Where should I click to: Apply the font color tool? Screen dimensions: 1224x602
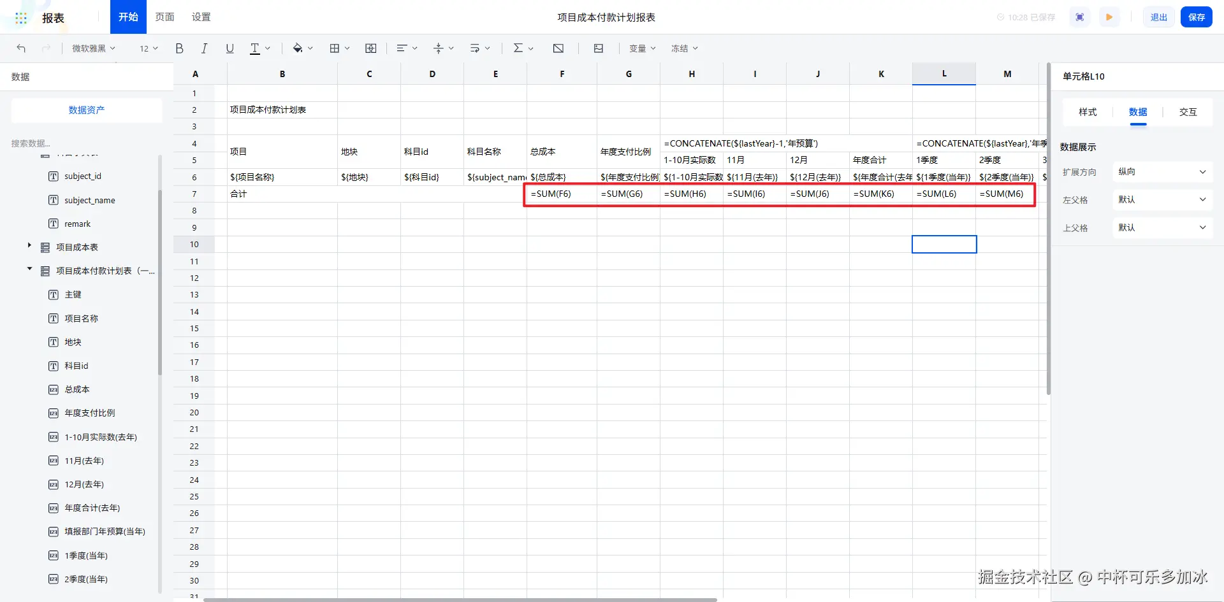pyautogui.click(x=255, y=48)
